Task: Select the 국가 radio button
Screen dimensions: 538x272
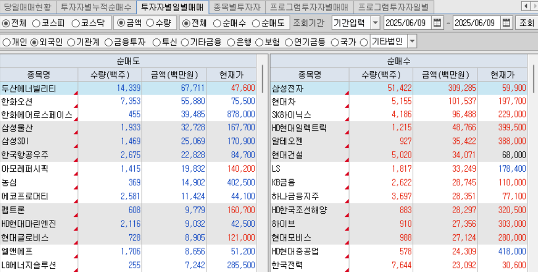Action: [335, 43]
